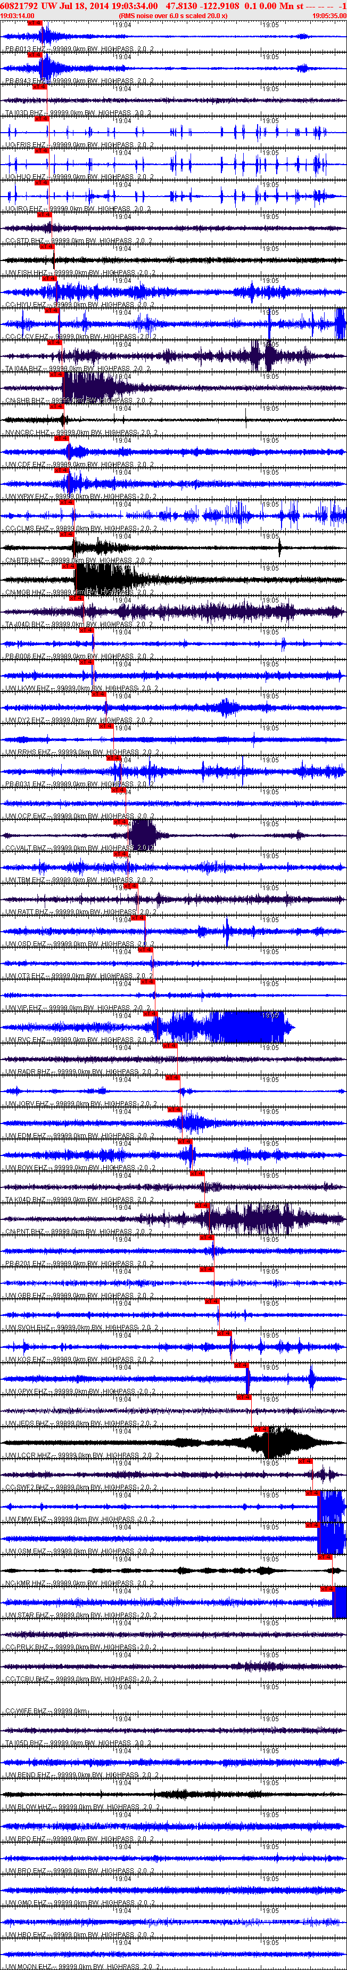Select the TA.I04A.BHZ station label
Screen dimensions: 347x1970
[x=79, y=369]
